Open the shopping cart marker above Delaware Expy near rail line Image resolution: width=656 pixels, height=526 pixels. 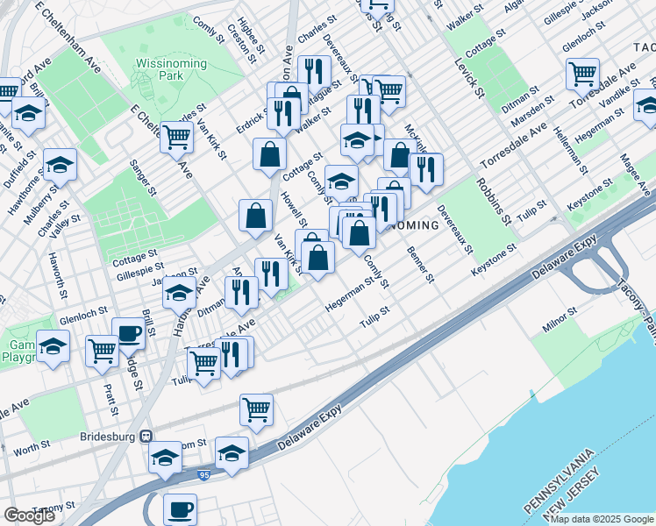(256, 411)
